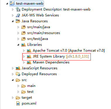Select the 'src/main/resources' label
111x109 pixels.
(x=44, y=33)
